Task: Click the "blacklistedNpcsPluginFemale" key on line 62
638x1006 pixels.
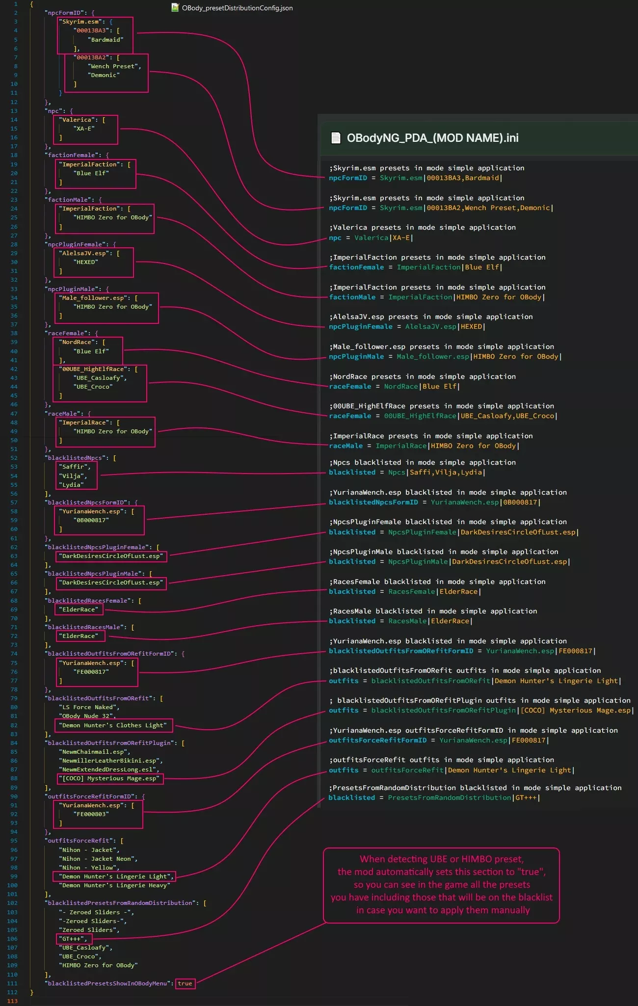Action: (x=97, y=547)
